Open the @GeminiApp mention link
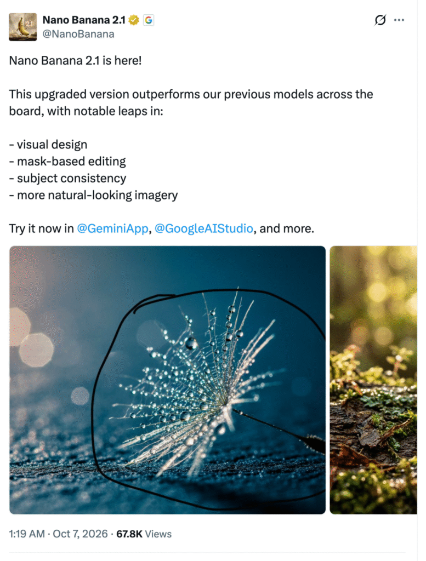This screenshot has height=561, width=426. 112,228
